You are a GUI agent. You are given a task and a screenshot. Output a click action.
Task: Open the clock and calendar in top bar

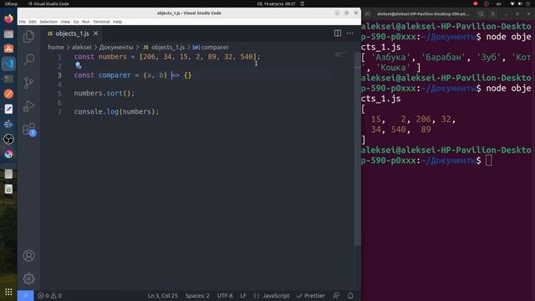[x=276, y=3]
